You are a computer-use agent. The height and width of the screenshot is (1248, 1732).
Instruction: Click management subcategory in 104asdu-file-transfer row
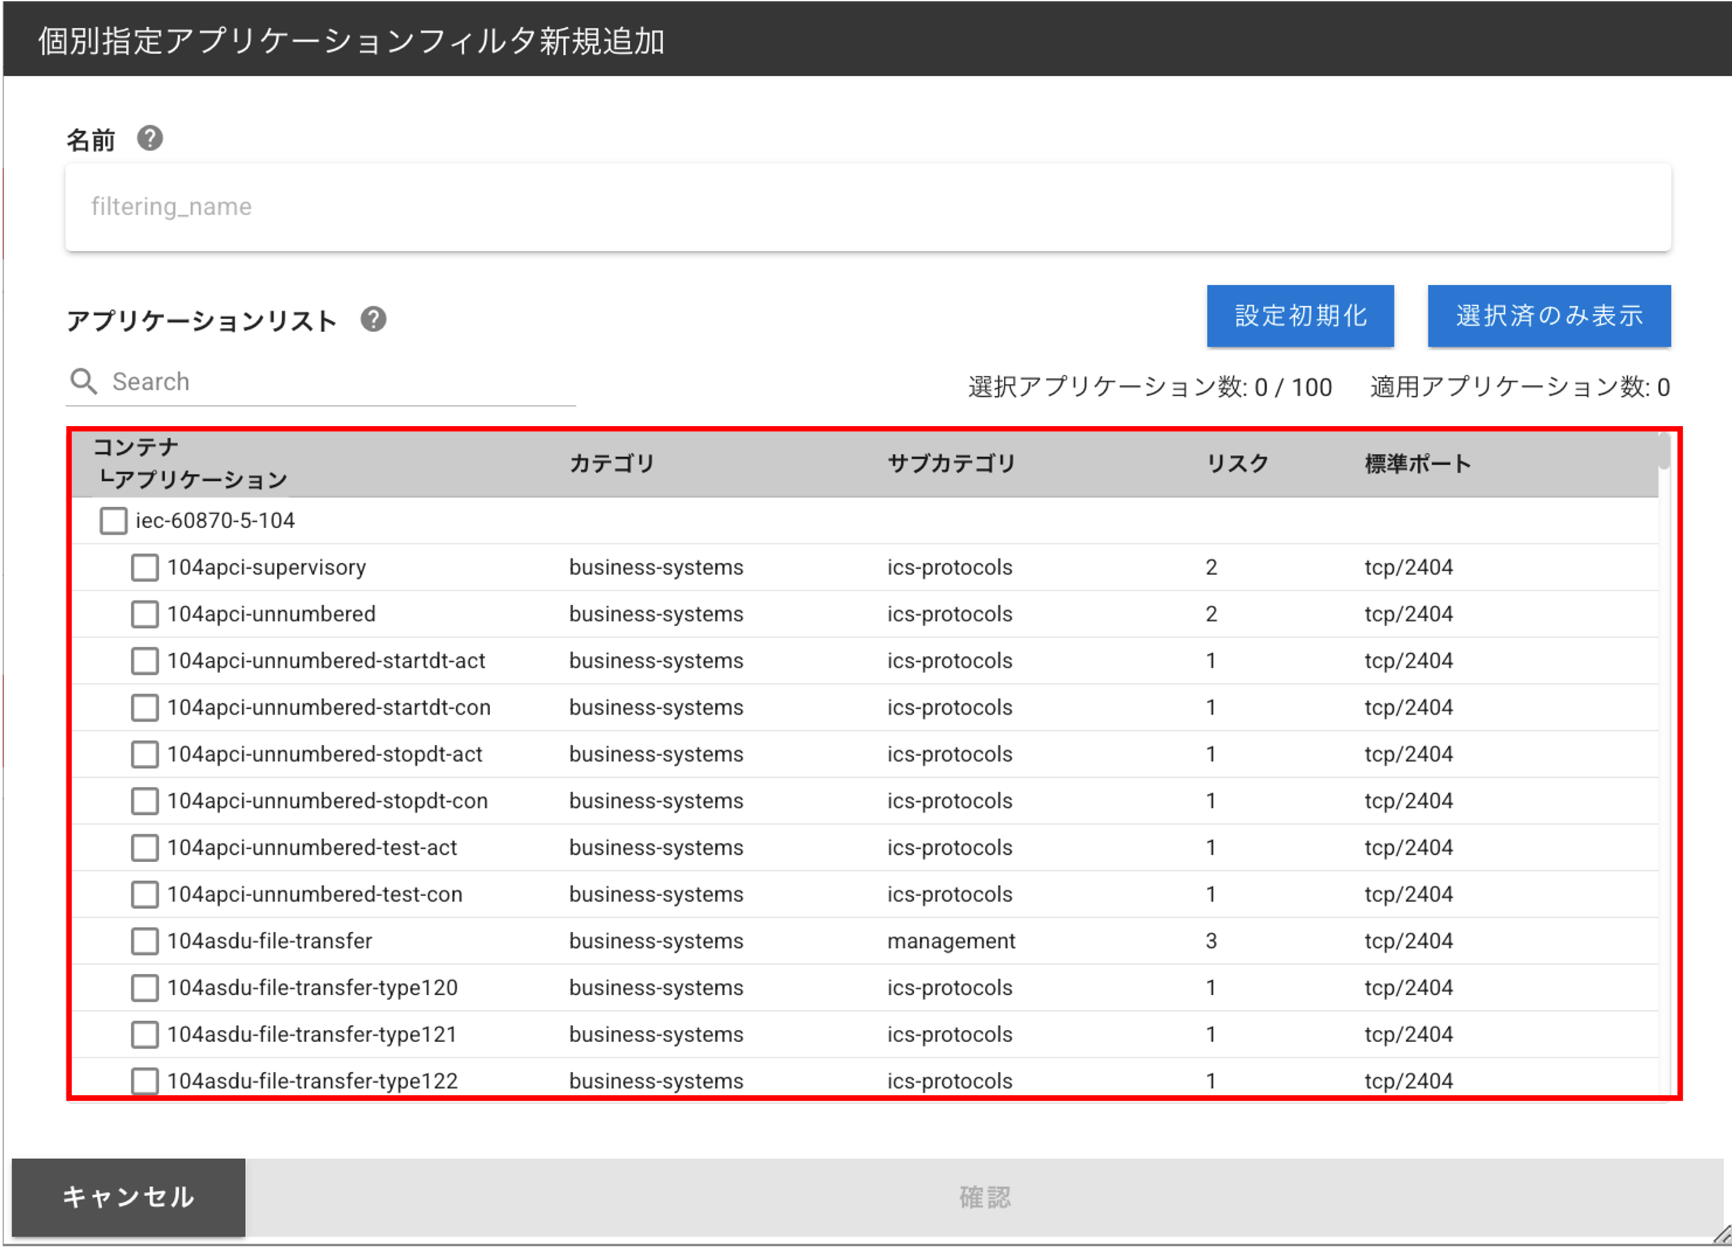(x=951, y=941)
